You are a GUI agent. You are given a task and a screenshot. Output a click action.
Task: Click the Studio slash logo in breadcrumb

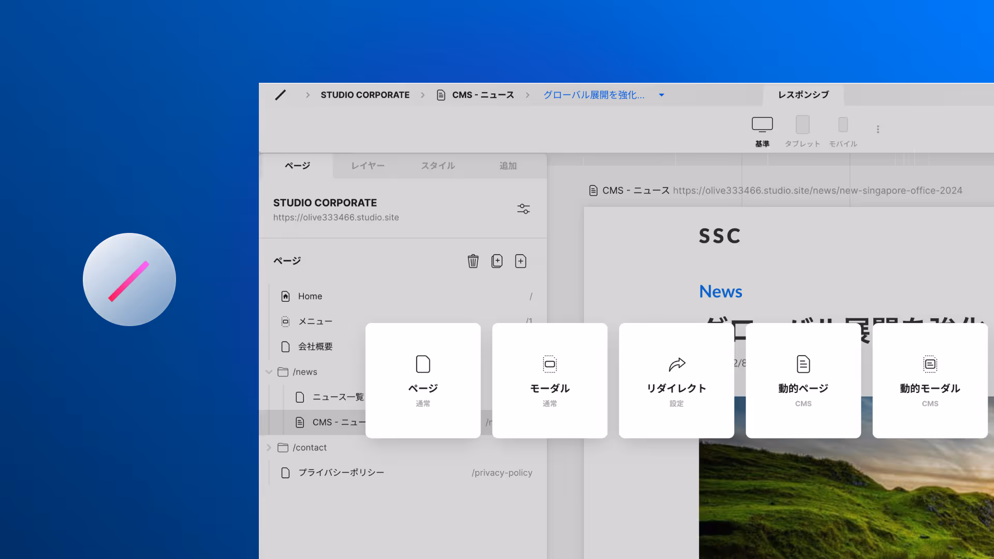pyautogui.click(x=280, y=95)
